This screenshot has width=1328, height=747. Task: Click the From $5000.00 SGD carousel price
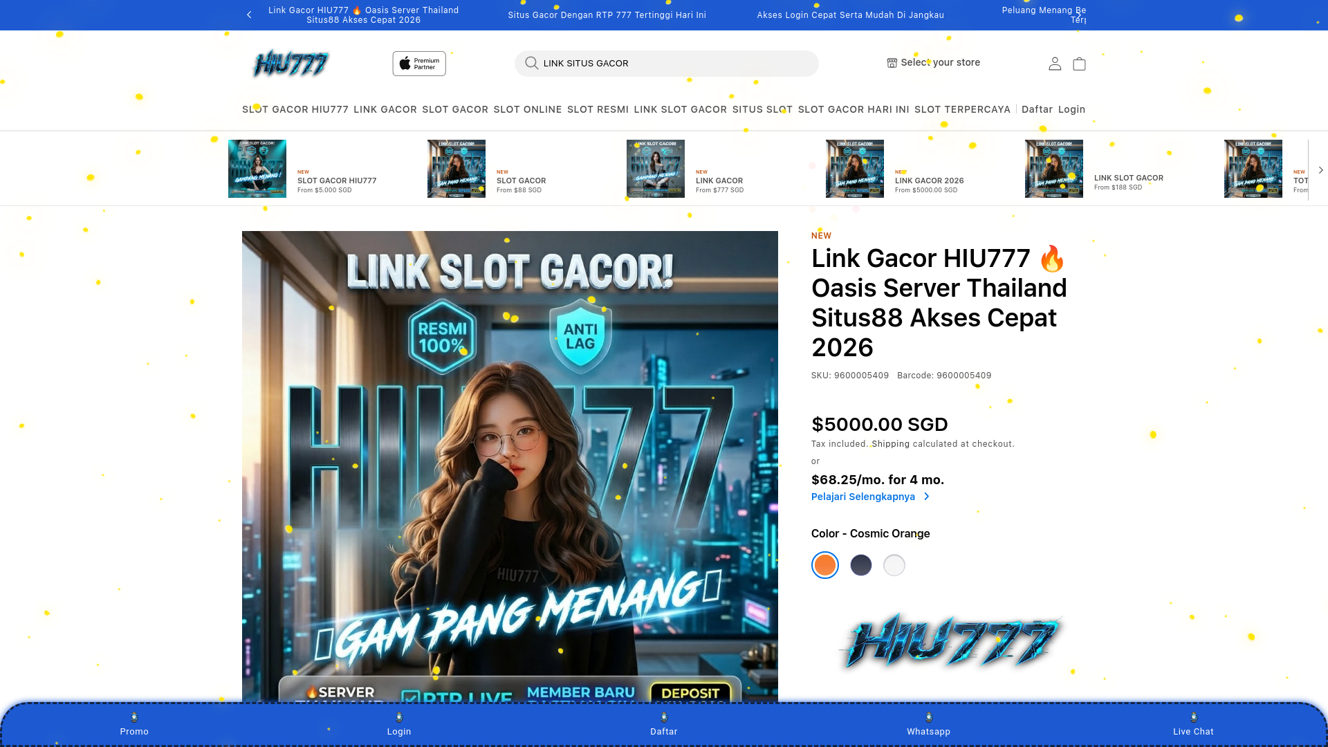[x=926, y=190]
